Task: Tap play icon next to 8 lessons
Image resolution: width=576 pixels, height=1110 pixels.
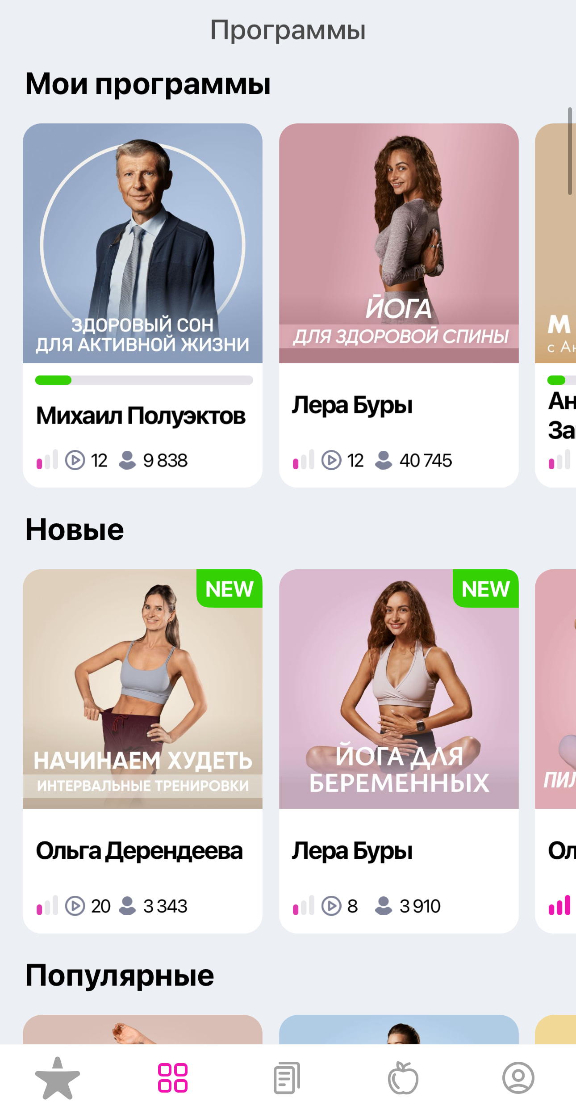Action: pos(331,906)
